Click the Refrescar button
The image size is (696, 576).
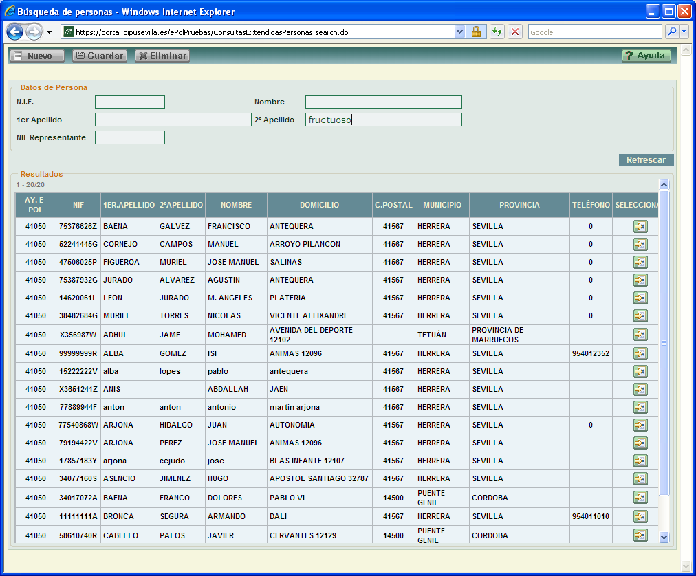click(646, 160)
